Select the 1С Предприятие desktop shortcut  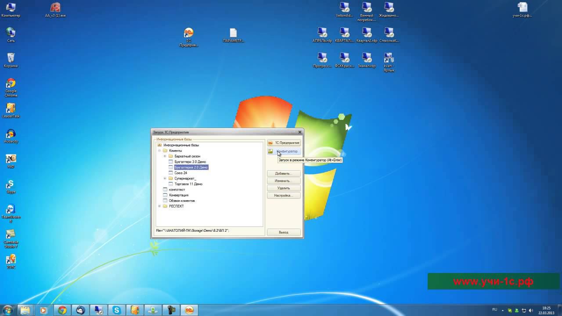tap(188, 36)
